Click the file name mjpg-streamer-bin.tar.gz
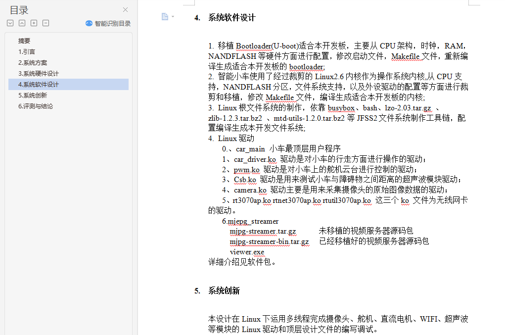Screen dimensions: 505x335 coord(269,242)
